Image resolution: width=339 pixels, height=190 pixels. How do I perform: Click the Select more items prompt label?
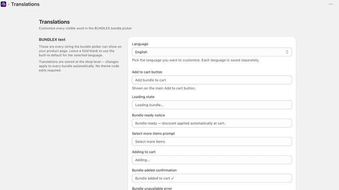click(153, 133)
